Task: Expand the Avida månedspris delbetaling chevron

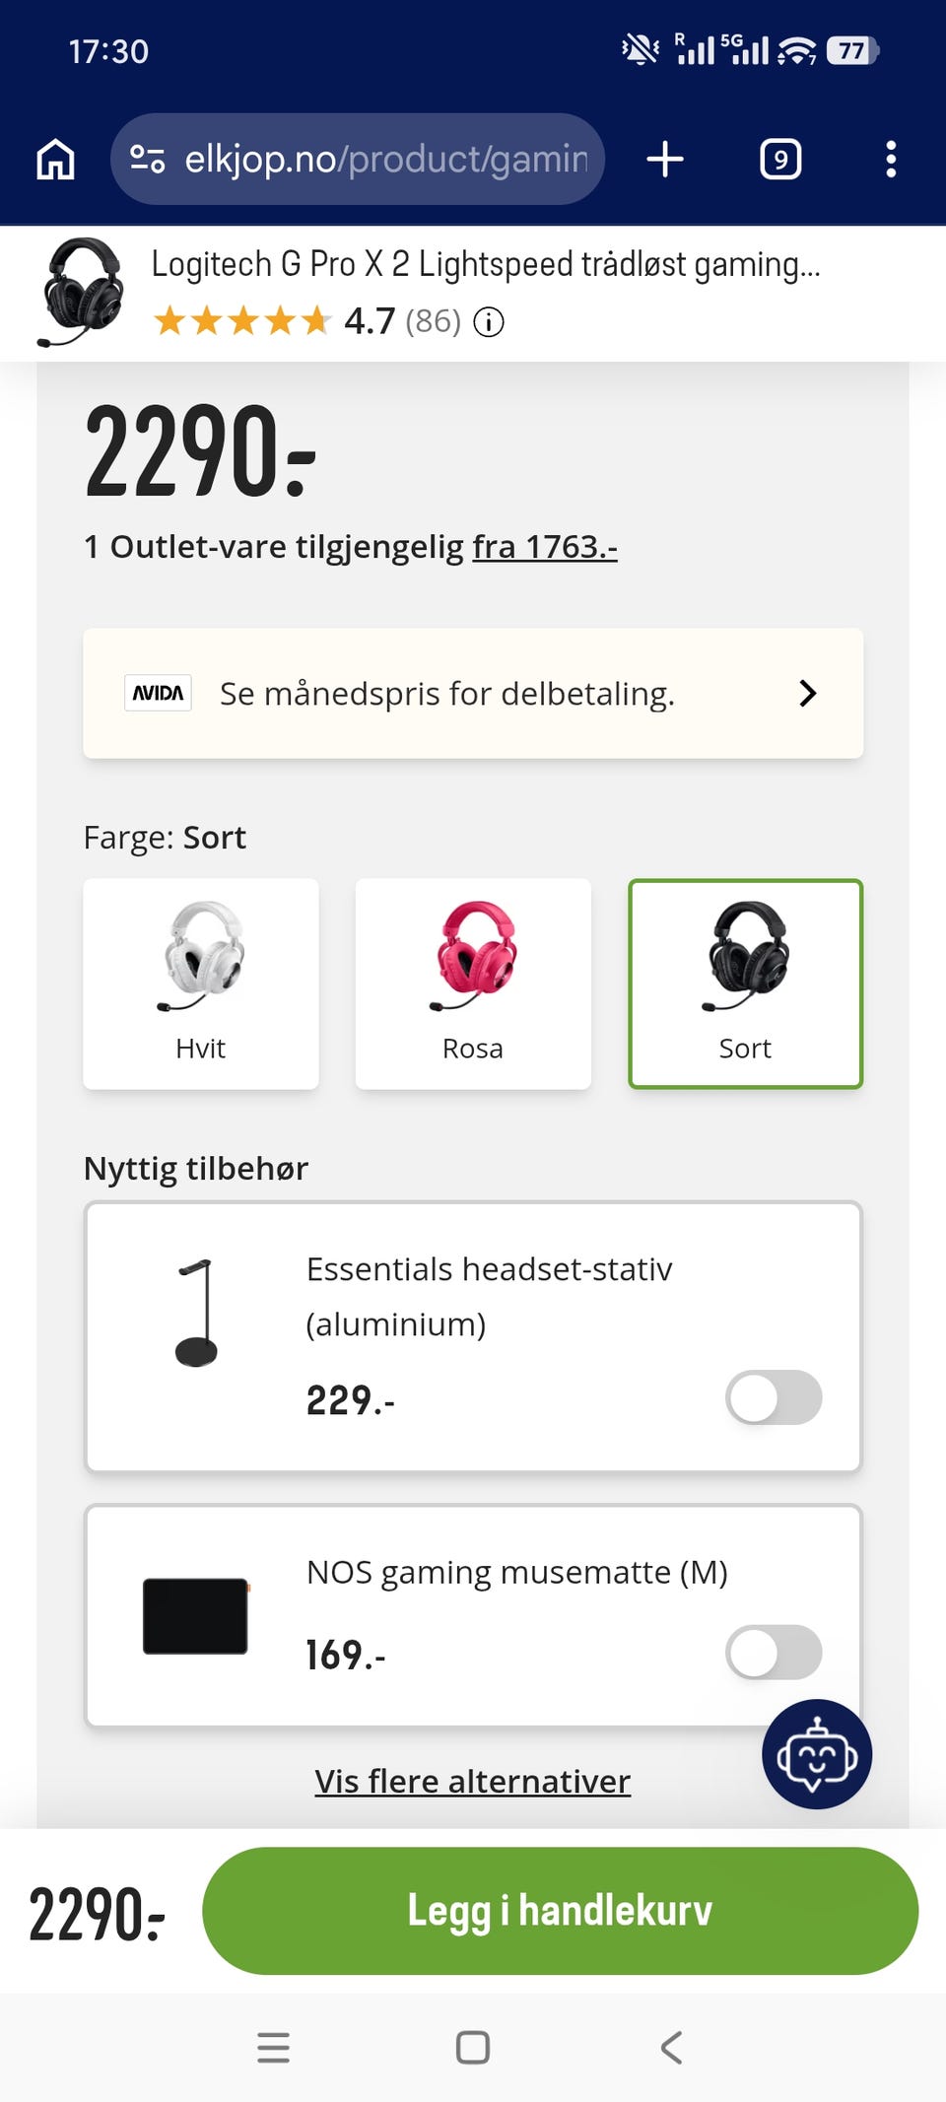Action: point(808,693)
